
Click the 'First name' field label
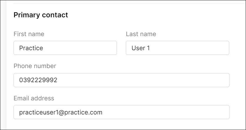pos(29,34)
